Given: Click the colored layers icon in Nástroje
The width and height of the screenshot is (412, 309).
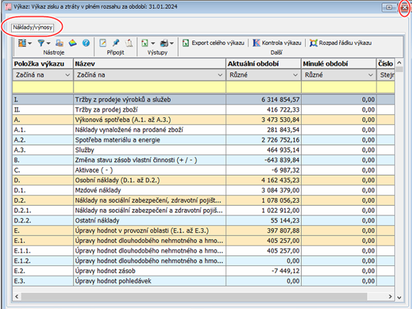Looking at the screenshot, I should [74, 43].
